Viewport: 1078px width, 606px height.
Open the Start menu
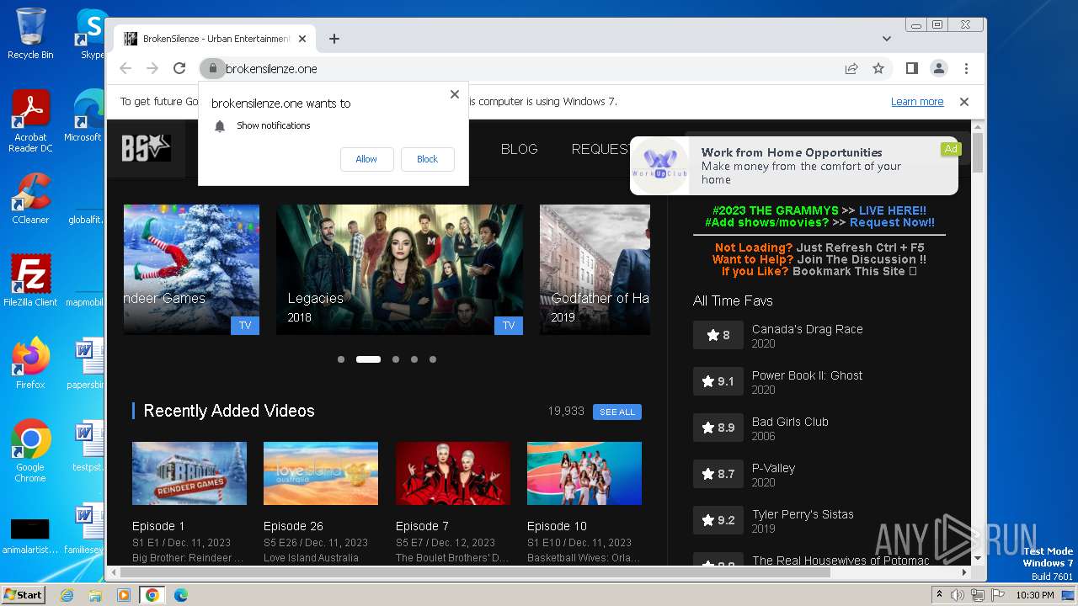pyautogui.click(x=24, y=595)
